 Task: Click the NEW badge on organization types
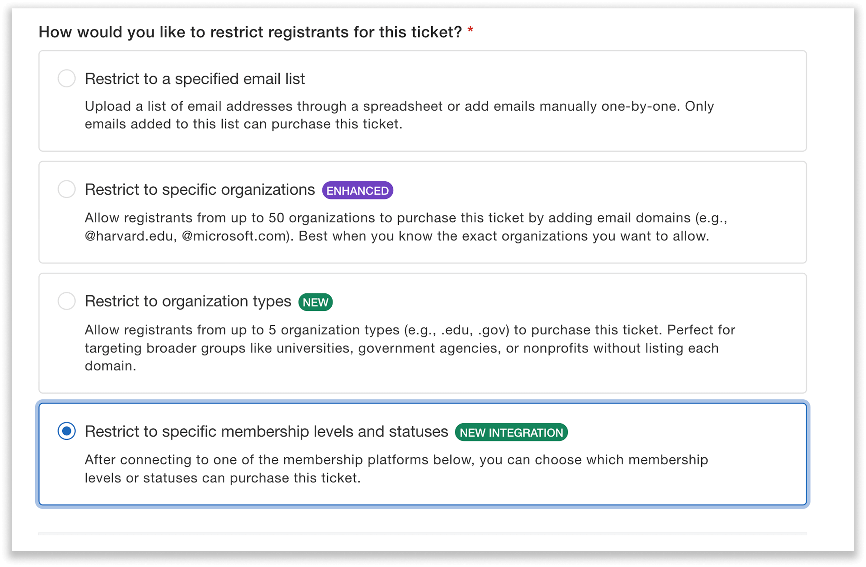tap(315, 302)
